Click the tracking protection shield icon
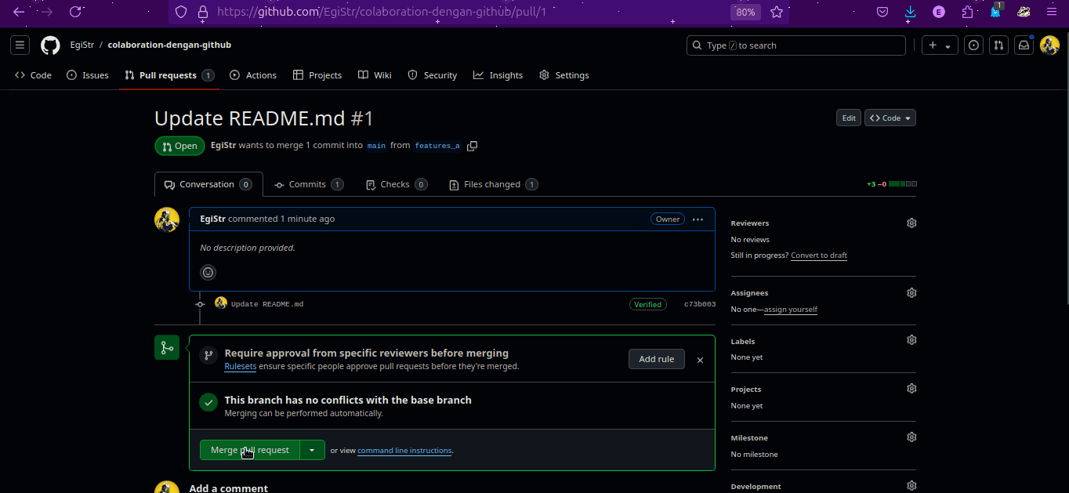Screen dimensions: 1069x493 [x=181, y=12]
